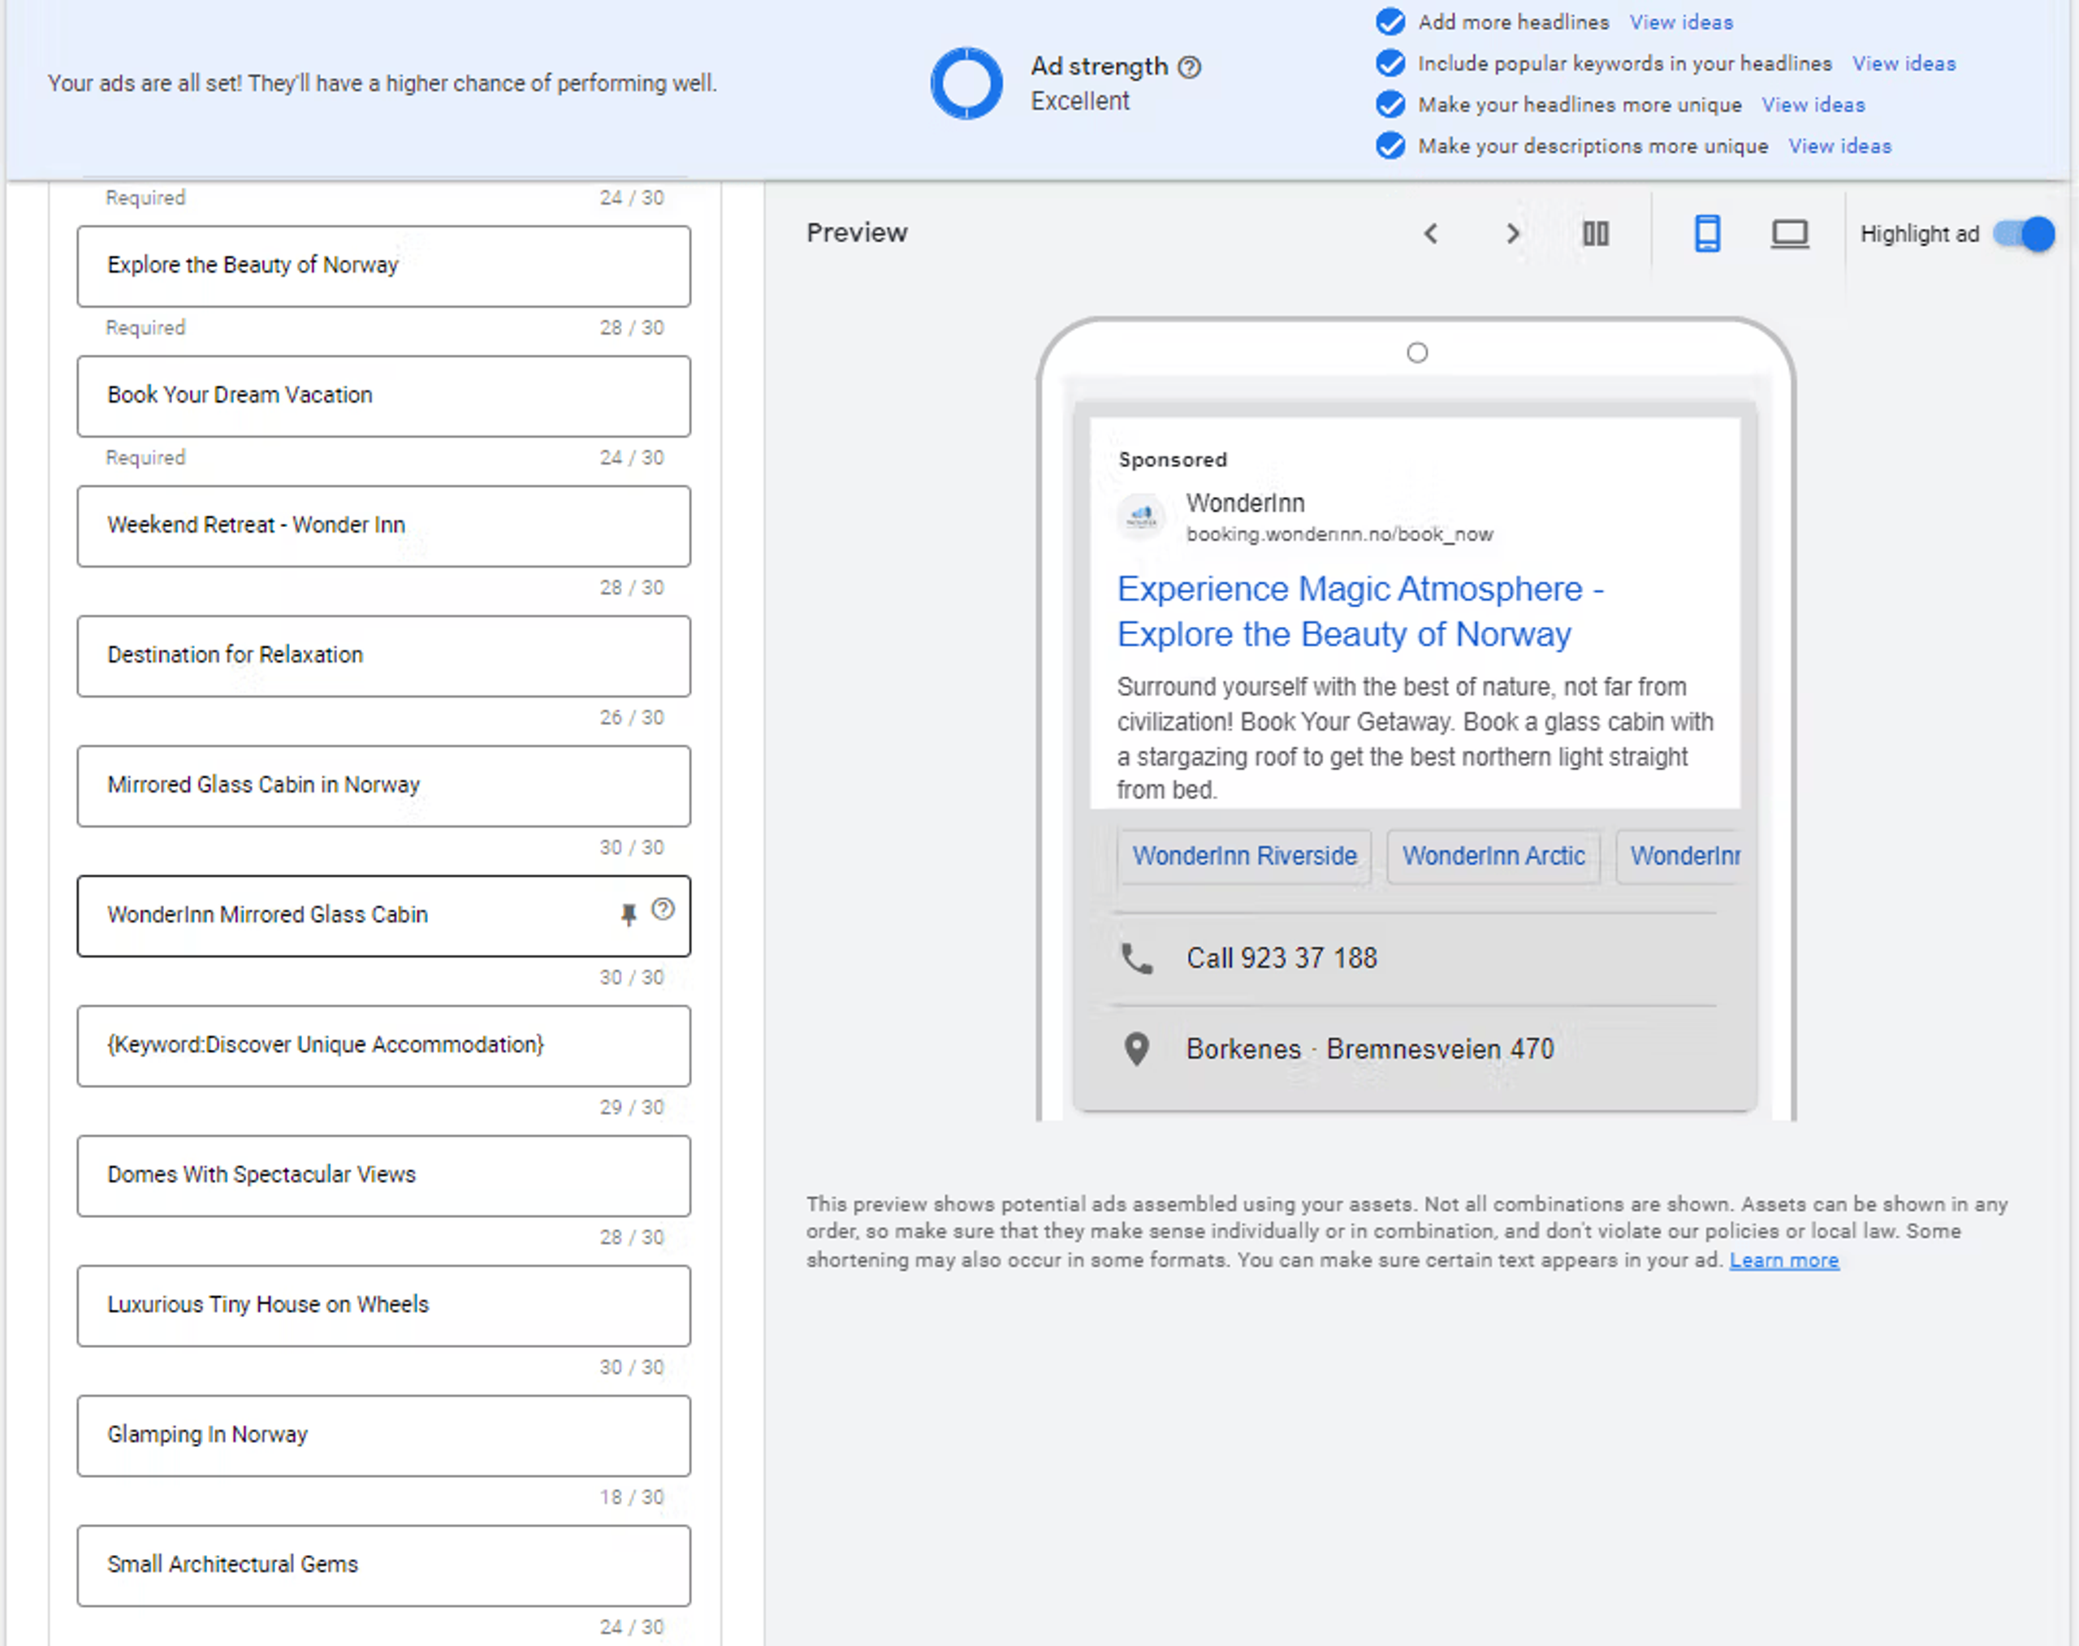The height and width of the screenshot is (1646, 2079).
Task: Click the phone call icon in ad preview
Action: [x=1136, y=958]
